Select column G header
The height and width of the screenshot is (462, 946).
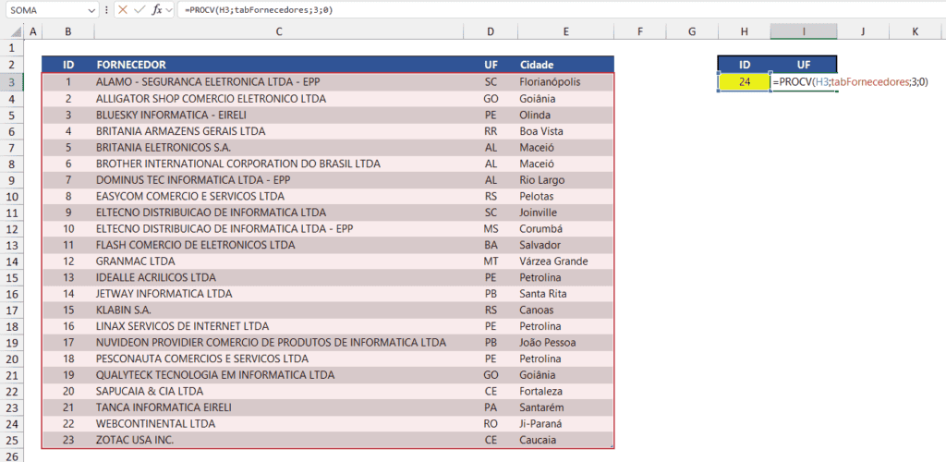pos(692,32)
